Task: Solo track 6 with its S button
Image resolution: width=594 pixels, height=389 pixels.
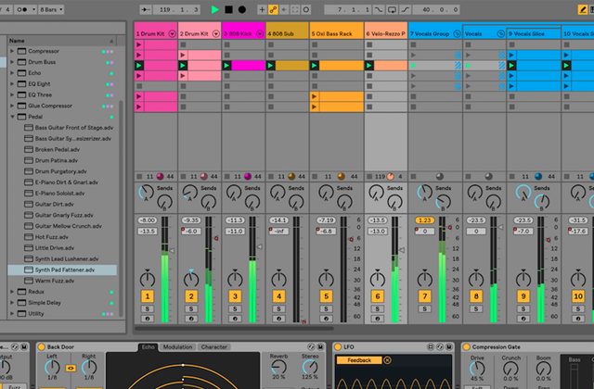Action: point(378,308)
